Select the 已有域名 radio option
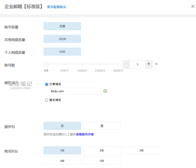196x168 pixels. [x=47, y=84]
